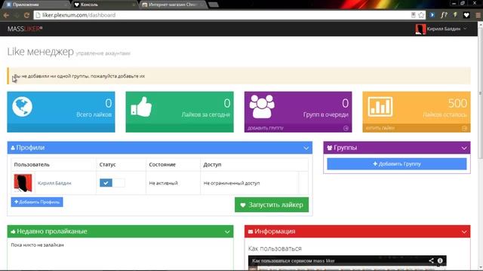Screen dimensions: 483x271
Task: Click the browser back arrow
Action: tap(6, 15)
